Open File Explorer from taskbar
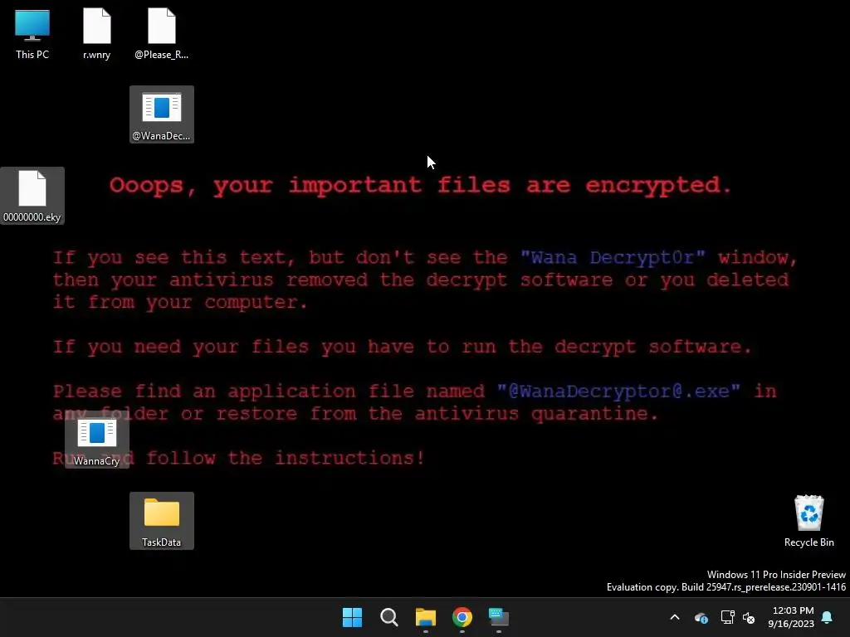 click(x=426, y=617)
